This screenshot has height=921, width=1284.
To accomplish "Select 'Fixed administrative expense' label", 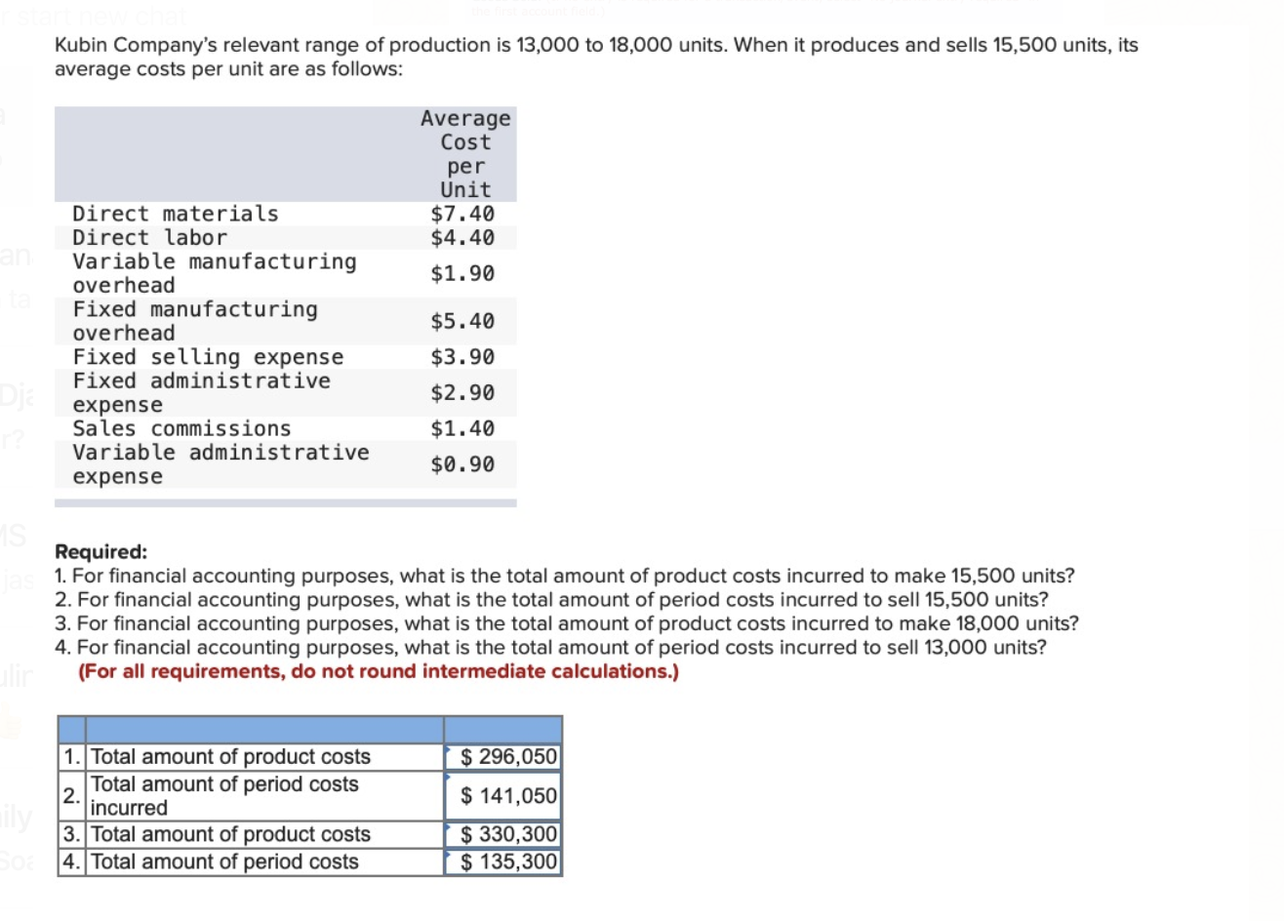I will 202,392.
